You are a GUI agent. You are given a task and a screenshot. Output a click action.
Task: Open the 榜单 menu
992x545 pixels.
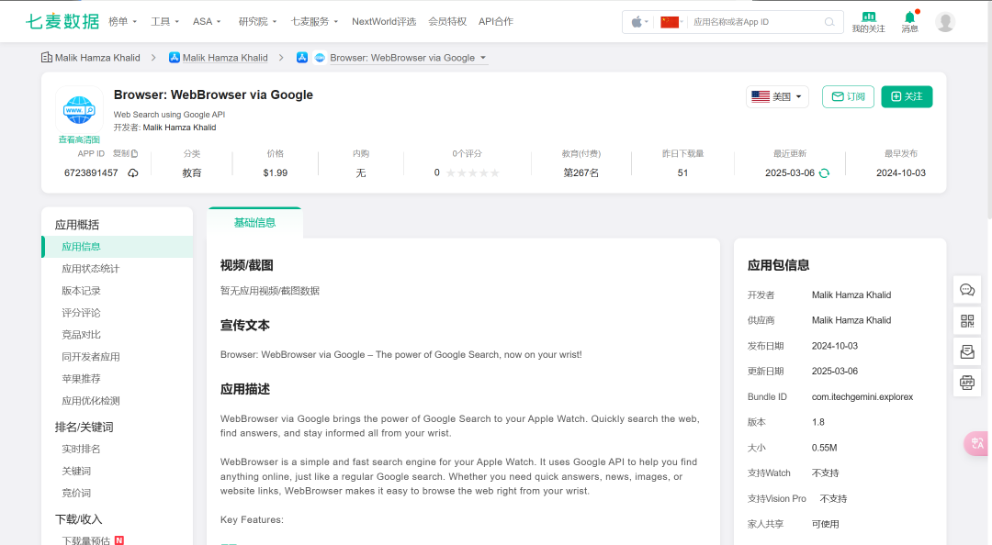point(123,21)
